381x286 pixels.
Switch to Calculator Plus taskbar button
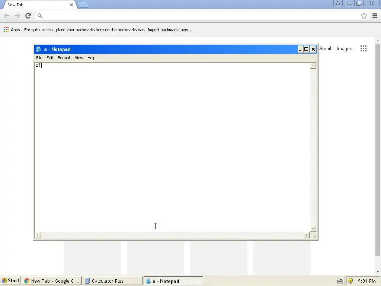point(112,281)
